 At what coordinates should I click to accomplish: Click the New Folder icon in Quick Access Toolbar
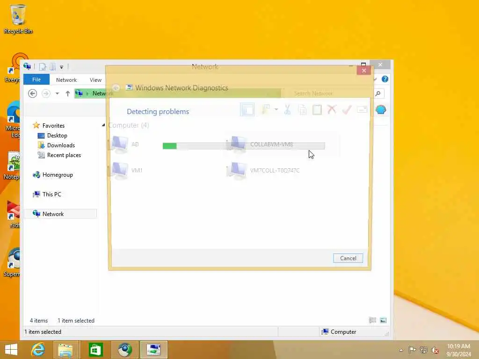click(x=52, y=66)
